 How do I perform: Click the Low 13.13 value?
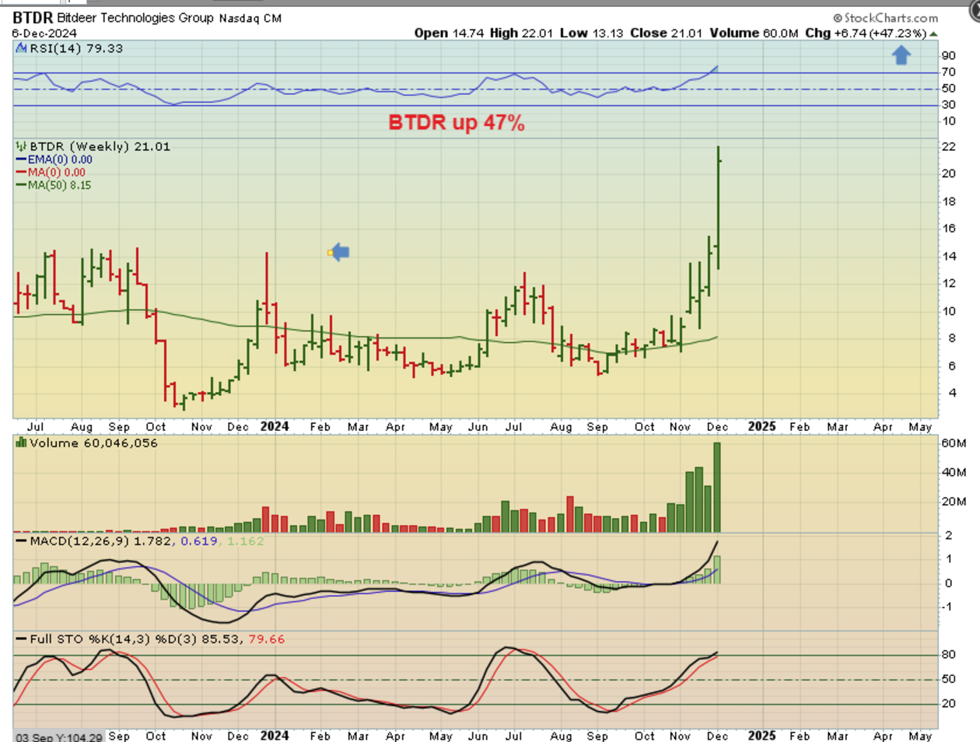click(x=591, y=33)
